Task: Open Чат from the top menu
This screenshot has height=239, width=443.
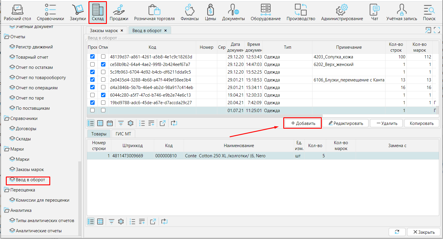Action: coord(374,13)
